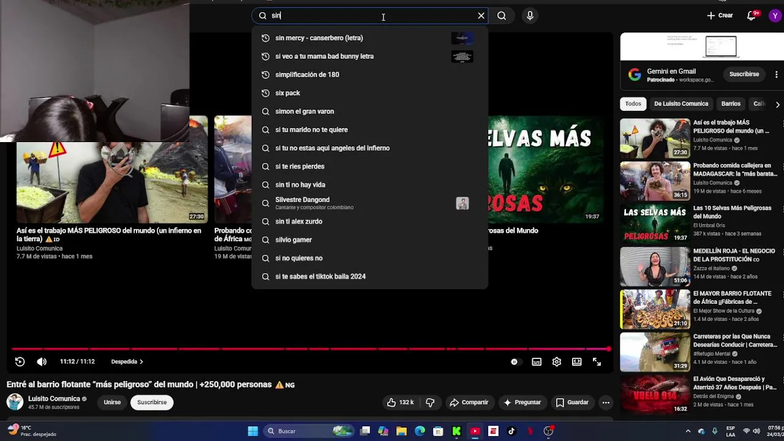This screenshot has width=784, height=441.
Task: Click history icon beside 'six pack'
Action: pos(265,93)
